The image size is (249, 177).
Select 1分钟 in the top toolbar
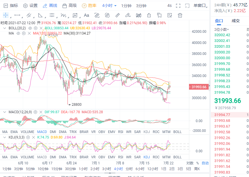pos(126,6)
